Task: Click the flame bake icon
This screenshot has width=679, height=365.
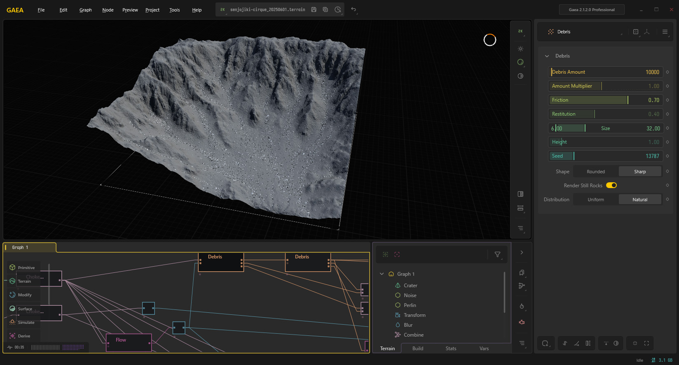Action: (522, 306)
